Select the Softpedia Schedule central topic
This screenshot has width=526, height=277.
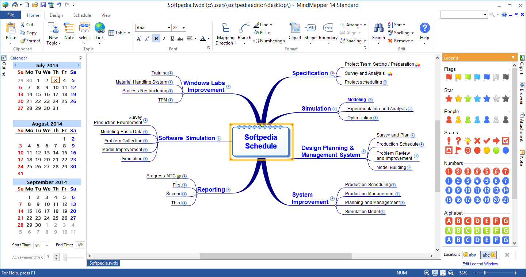pos(261,142)
